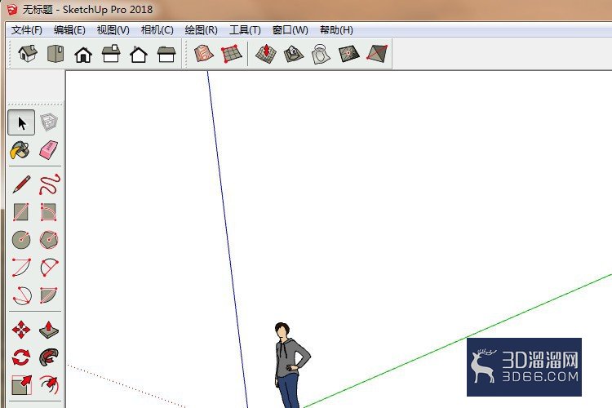Select the pink Eraser tool
Image resolution: width=612 pixels, height=408 pixels.
(x=49, y=150)
